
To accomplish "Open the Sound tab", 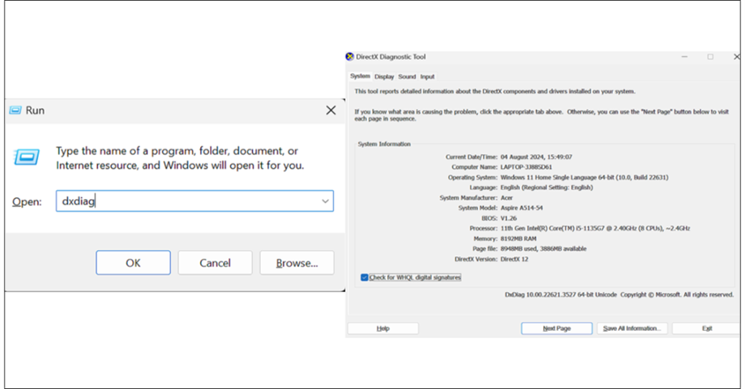I will coord(406,77).
